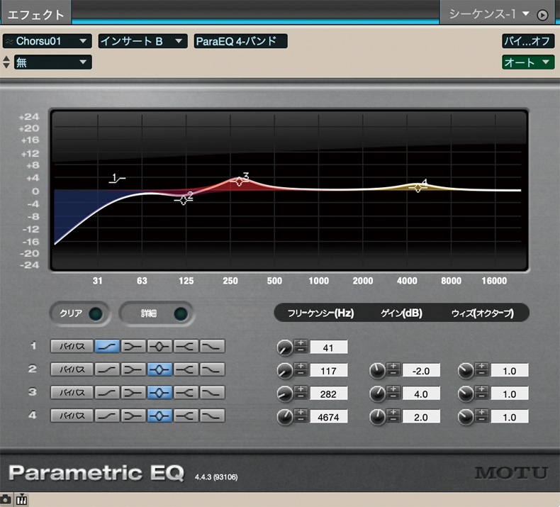Screen dimensions: 560x507
Task: Click the preset up/down arrows icon
Action: coord(6,62)
